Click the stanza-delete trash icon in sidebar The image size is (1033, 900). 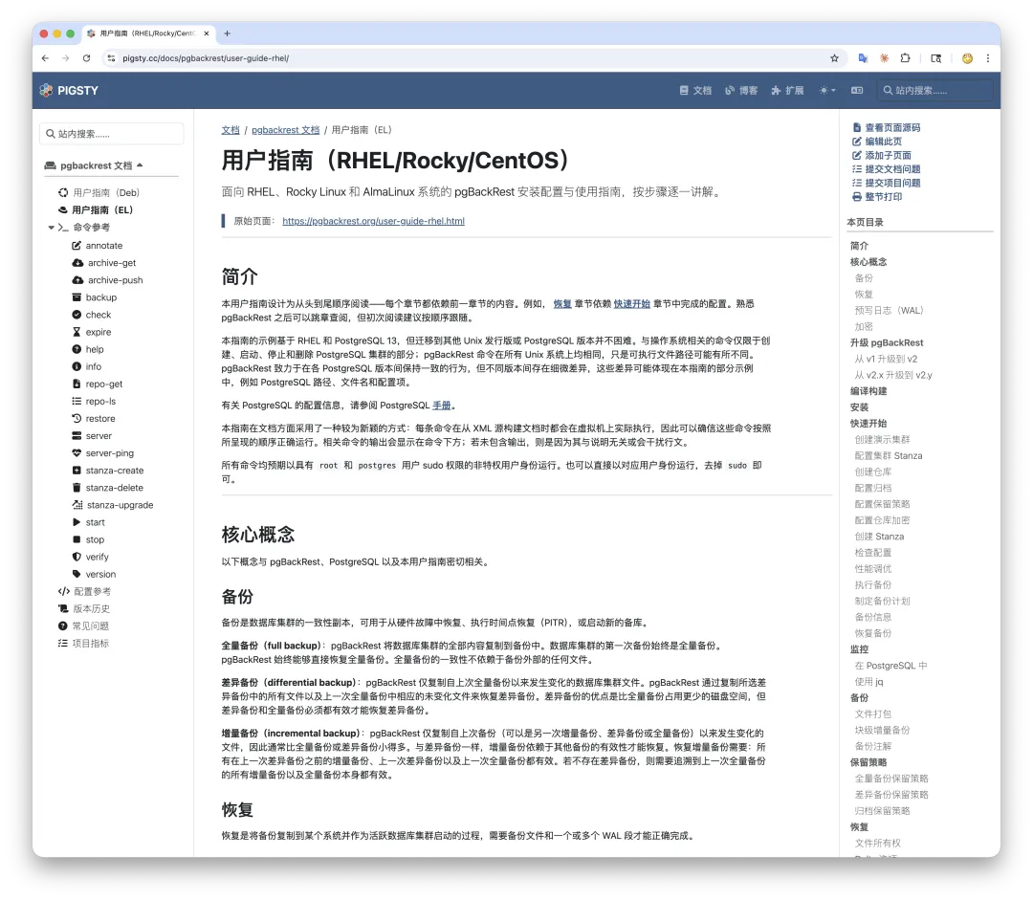[78, 487]
